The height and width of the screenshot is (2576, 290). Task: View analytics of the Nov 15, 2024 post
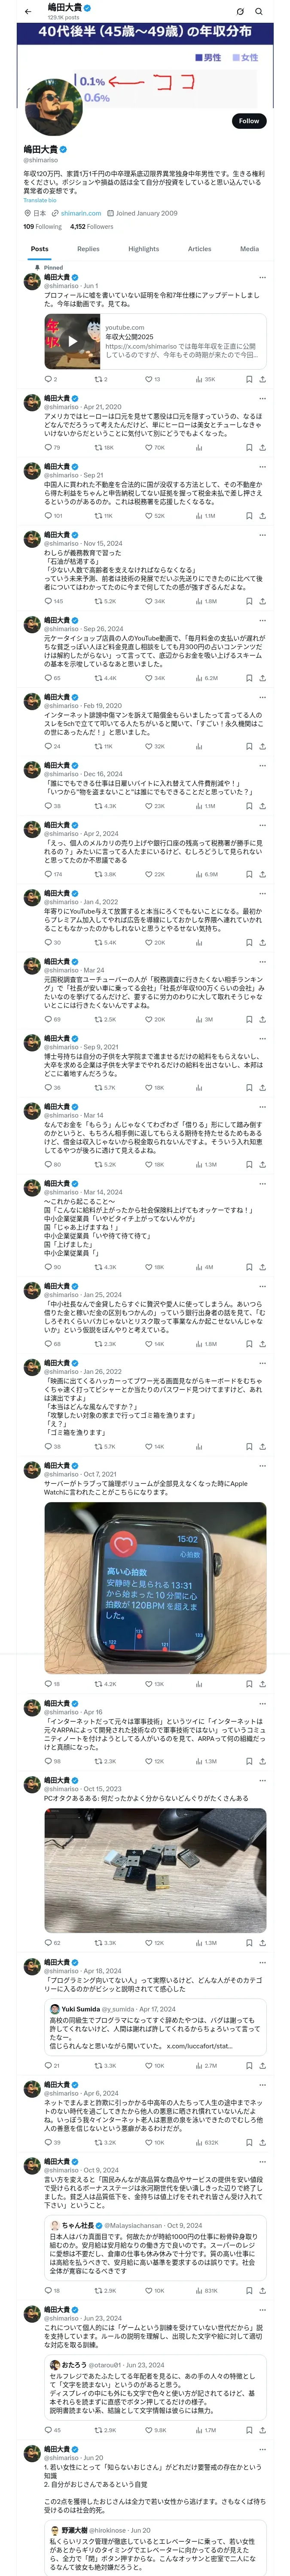tap(199, 601)
